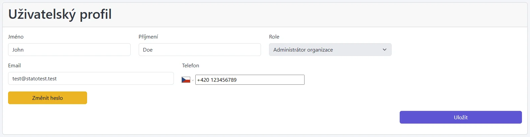Click the Příjmení label
This screenshot has height=137, width=530.
coord(148,37)
